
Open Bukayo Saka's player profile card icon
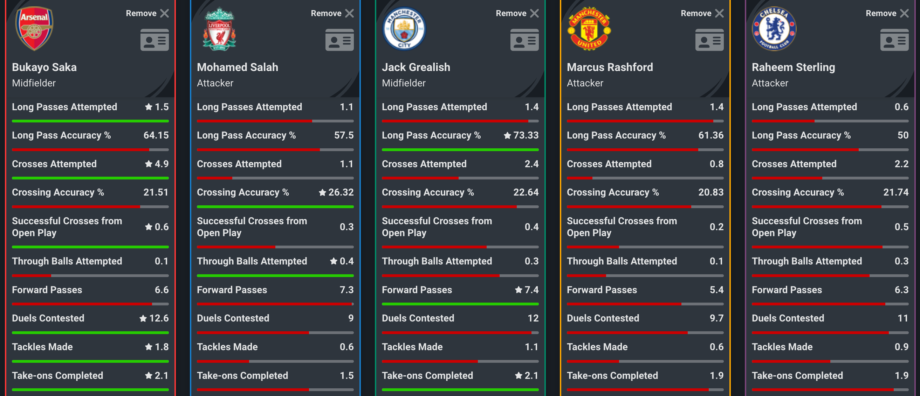154,40
